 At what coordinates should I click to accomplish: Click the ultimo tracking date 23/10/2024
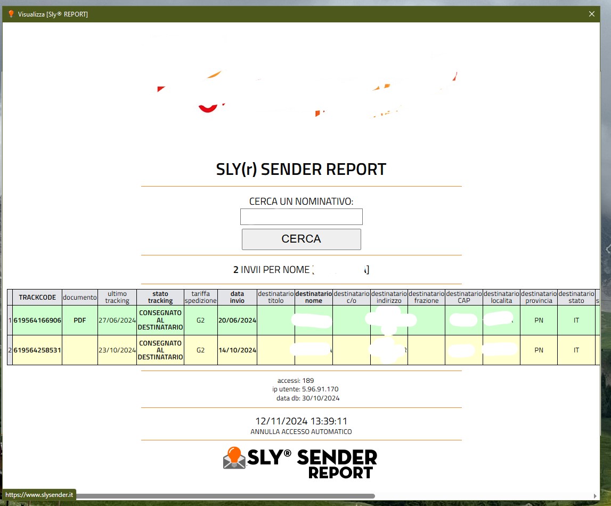[x=117, y=350]
